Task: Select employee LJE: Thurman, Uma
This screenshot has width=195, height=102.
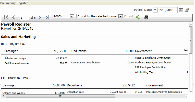Action: coord(15,78)
